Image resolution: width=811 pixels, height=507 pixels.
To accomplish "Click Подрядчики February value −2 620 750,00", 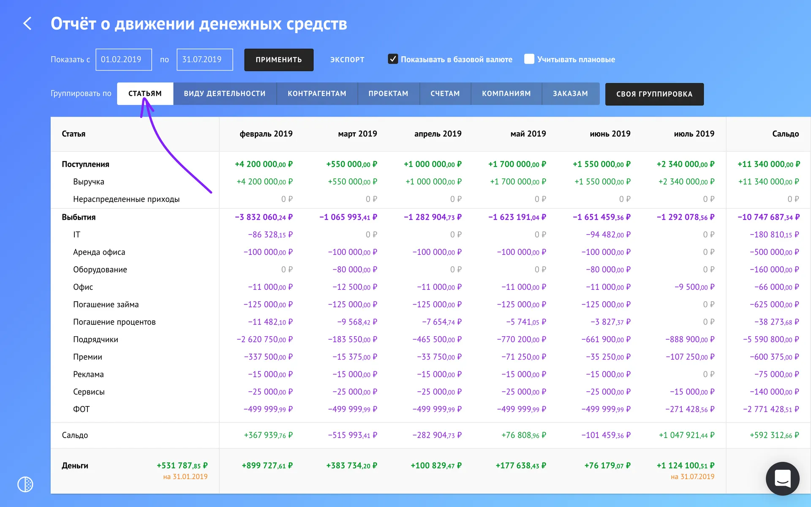I will coord(264,339).
